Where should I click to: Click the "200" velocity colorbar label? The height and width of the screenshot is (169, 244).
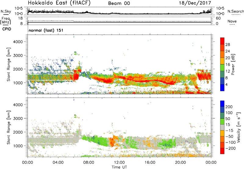point(229,107)
